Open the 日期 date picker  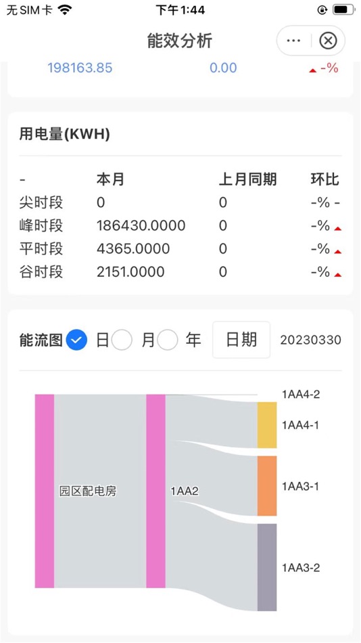click(241, 340)
